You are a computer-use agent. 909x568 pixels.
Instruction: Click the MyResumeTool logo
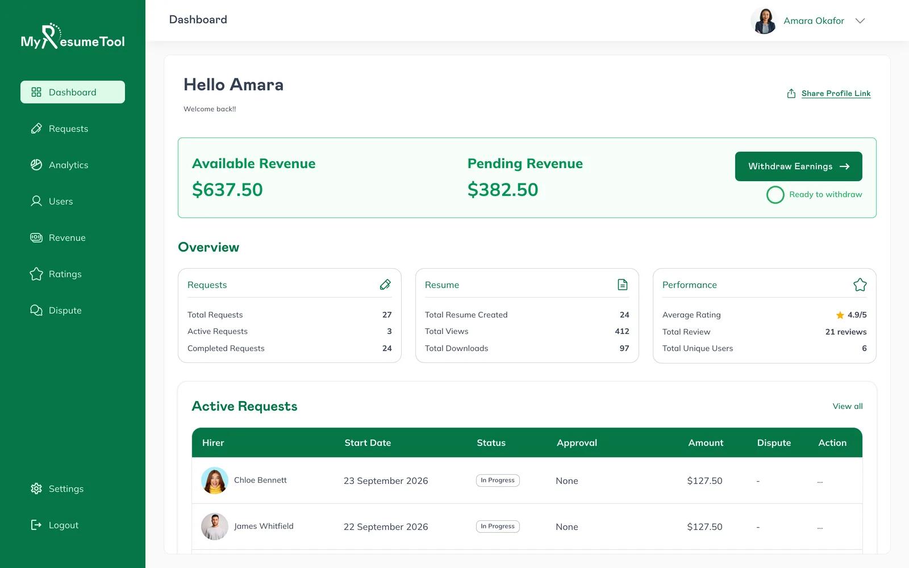tap(73, 36)
